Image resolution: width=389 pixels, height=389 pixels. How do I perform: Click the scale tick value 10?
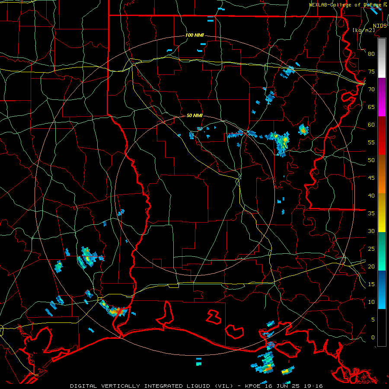[x=371, y=302]
